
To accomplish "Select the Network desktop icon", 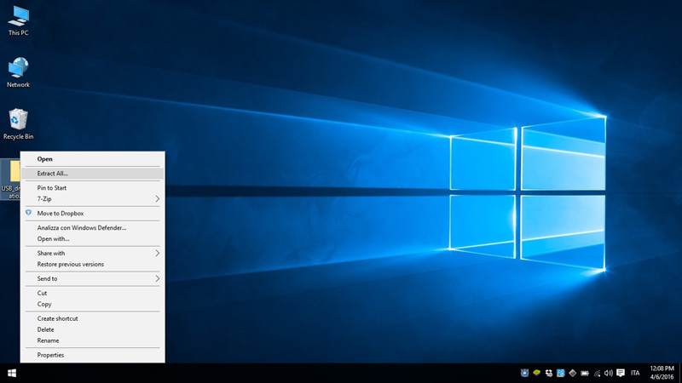I will (18, 72).
